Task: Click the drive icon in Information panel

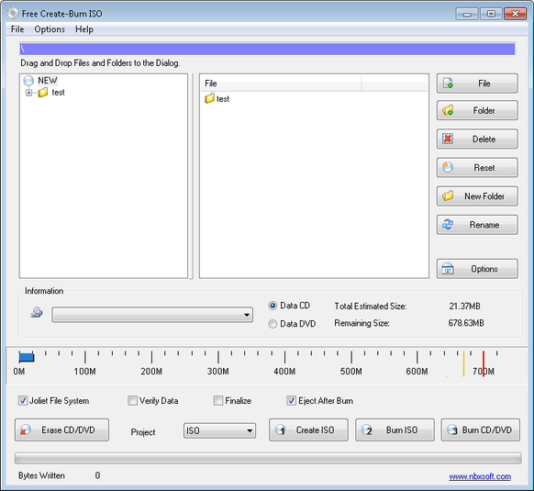Action: point(37,312)
